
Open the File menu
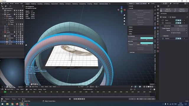pyautogui.click(x=4, y=4)
